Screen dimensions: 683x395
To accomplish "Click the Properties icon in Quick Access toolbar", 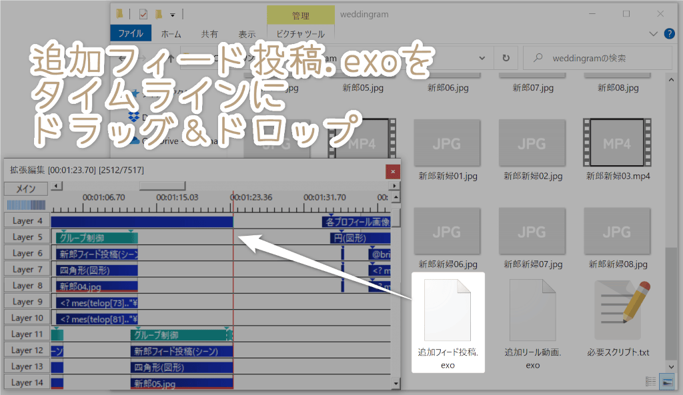I will coord(143,15).
